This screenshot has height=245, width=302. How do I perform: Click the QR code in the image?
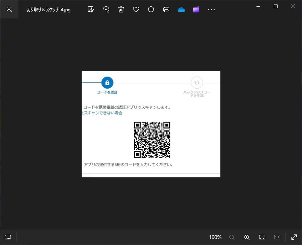pyautogui.click(x=152, y=140)
